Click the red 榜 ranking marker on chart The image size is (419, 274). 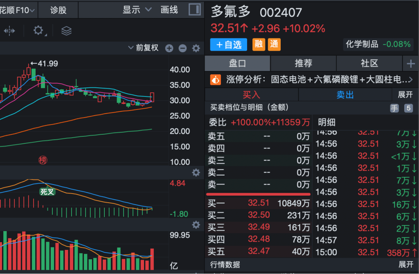[x=43, y=160]
